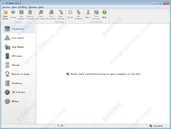Screen dimensions: 171x129
Task: Click Save Snapshot in the toolbar
Action: (21, 15)
